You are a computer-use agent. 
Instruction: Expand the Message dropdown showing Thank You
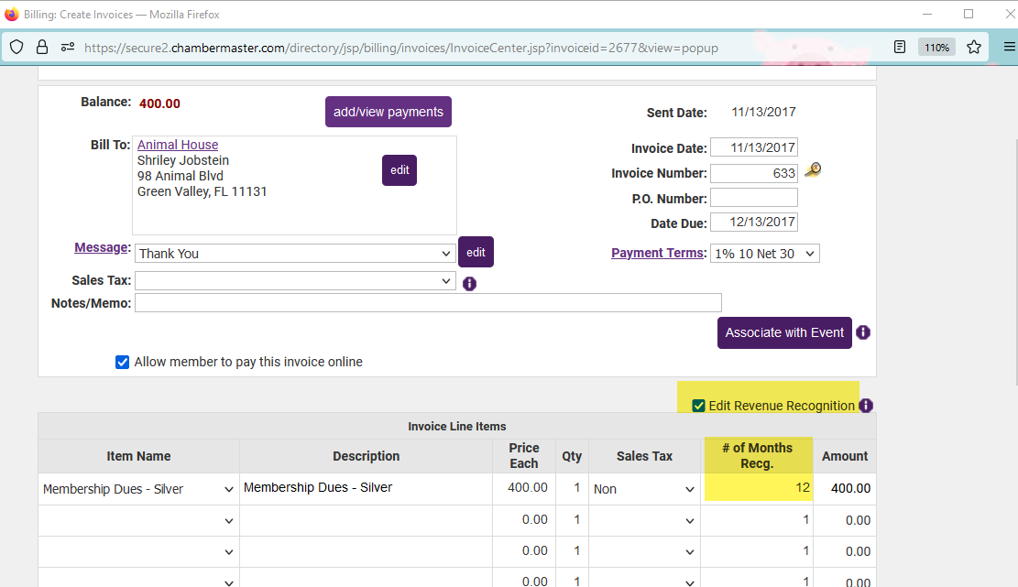[295, 254]
